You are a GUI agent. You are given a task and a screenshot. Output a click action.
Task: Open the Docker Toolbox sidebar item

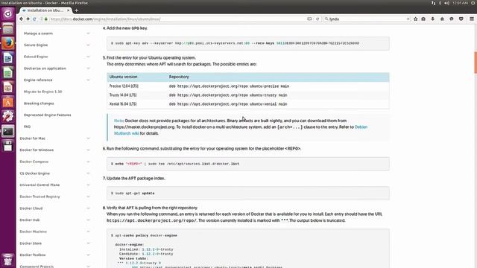(x=33, y=255)
